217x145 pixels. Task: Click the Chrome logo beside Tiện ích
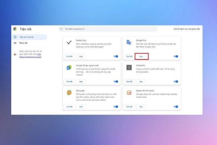15,29
